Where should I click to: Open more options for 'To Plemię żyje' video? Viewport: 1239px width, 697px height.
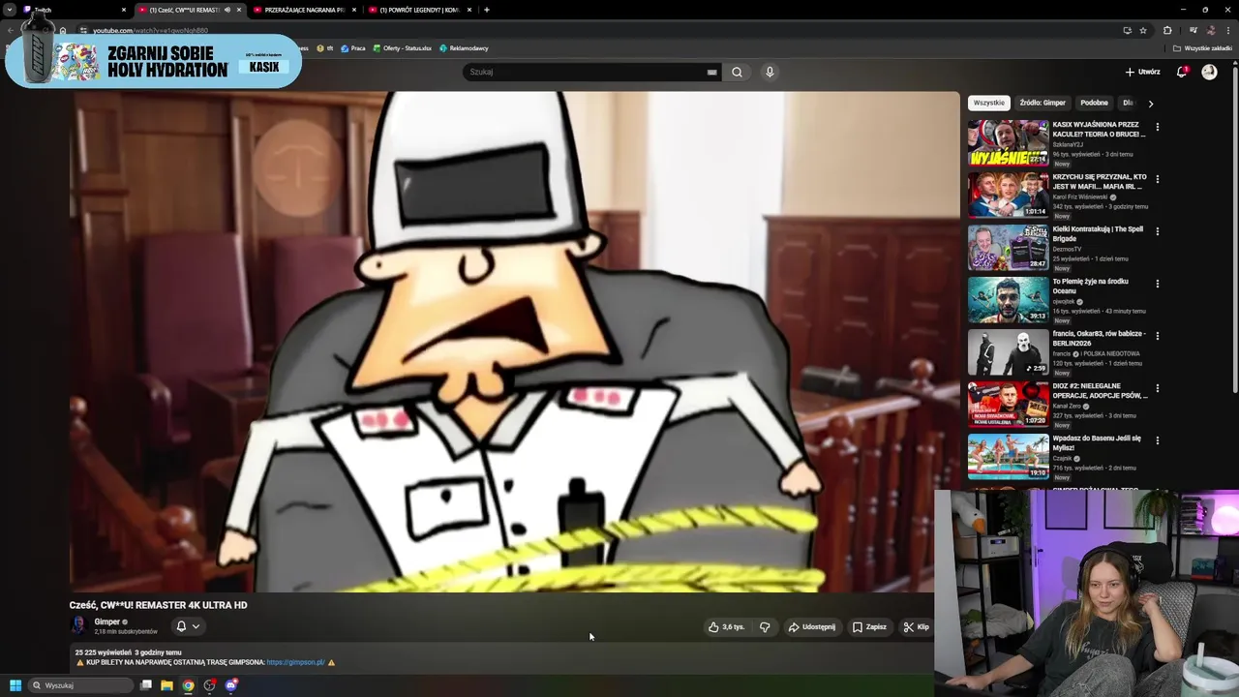click(1157, 284)
